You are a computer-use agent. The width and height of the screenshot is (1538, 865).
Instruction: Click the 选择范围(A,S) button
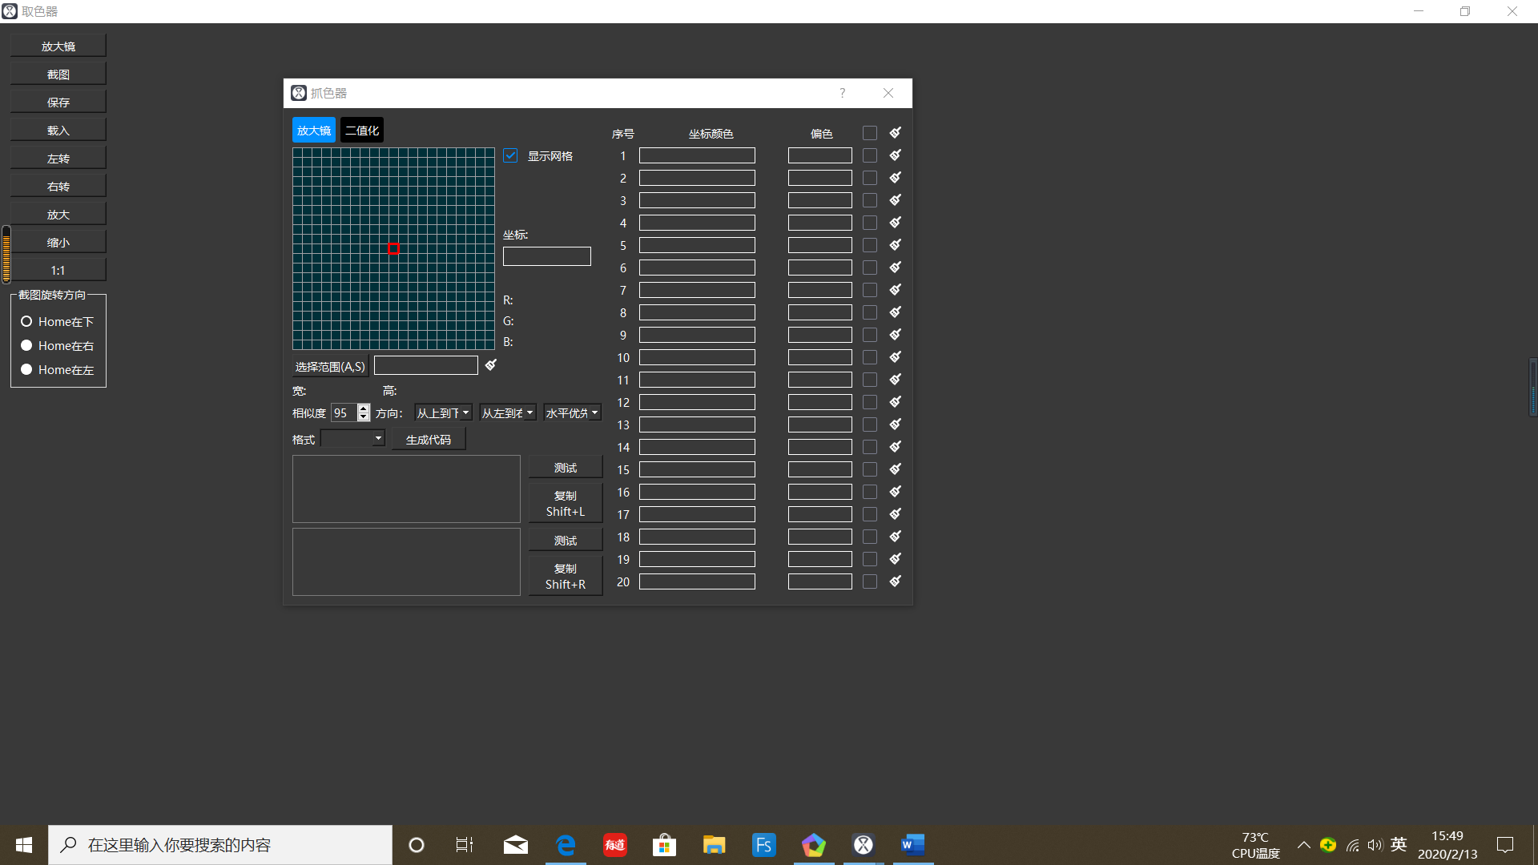(x=330, y=366)
